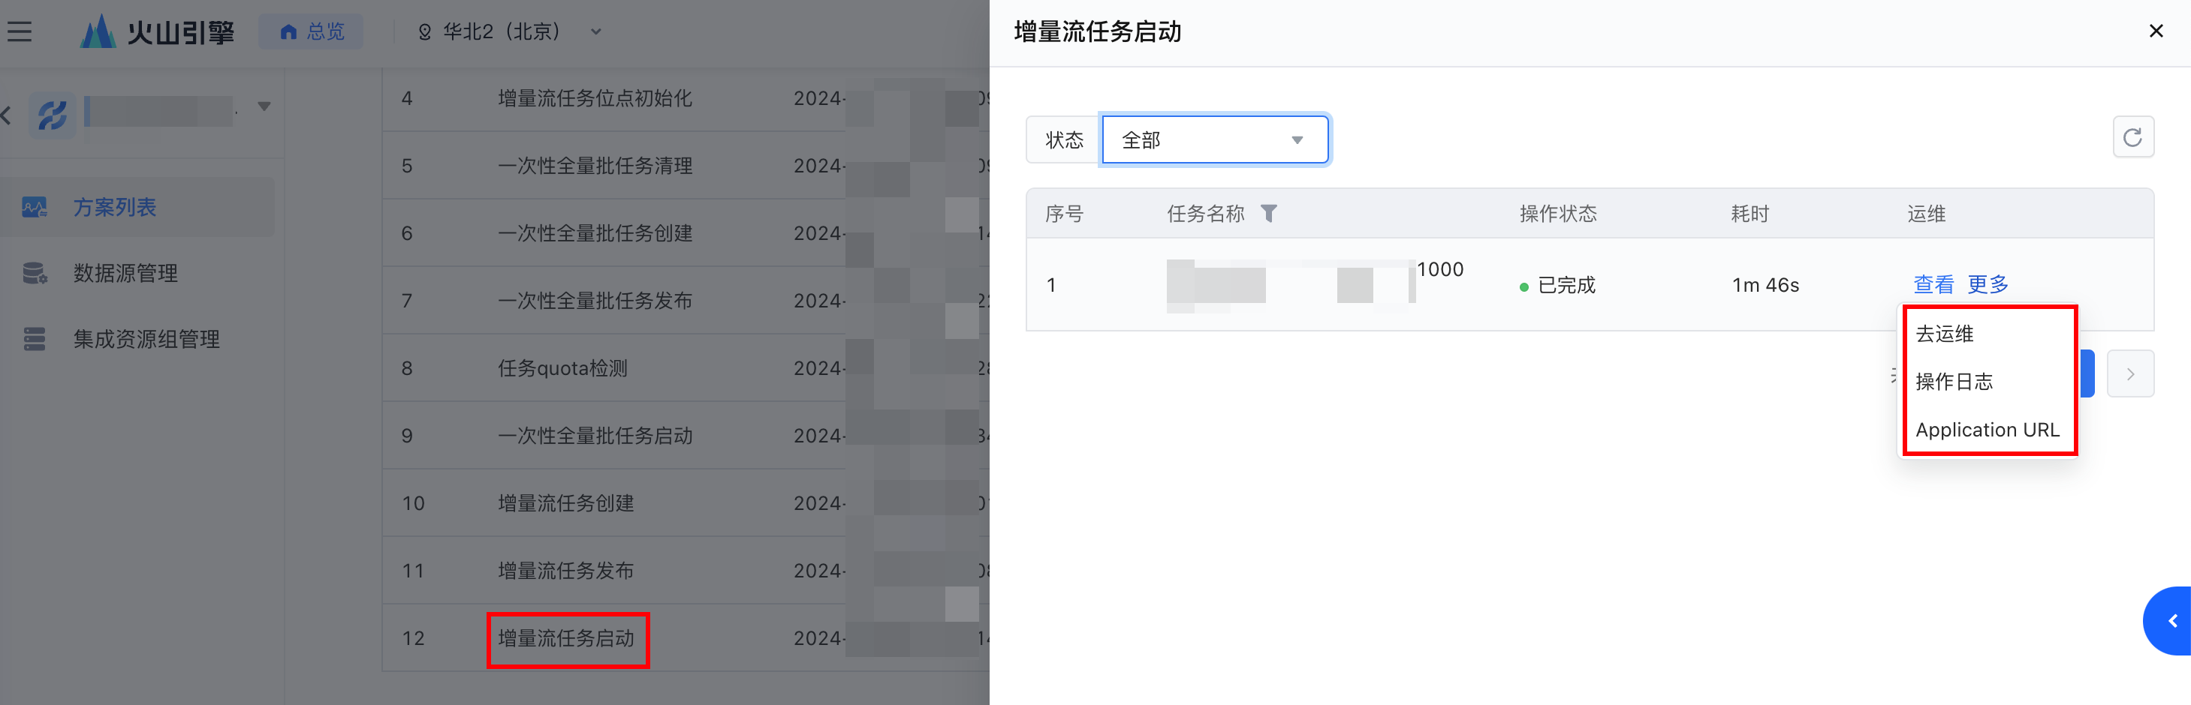The width and height of the screenshot is (2191, 705).
Task: Open the hamburger navigation menu
Action: point(20,32)
